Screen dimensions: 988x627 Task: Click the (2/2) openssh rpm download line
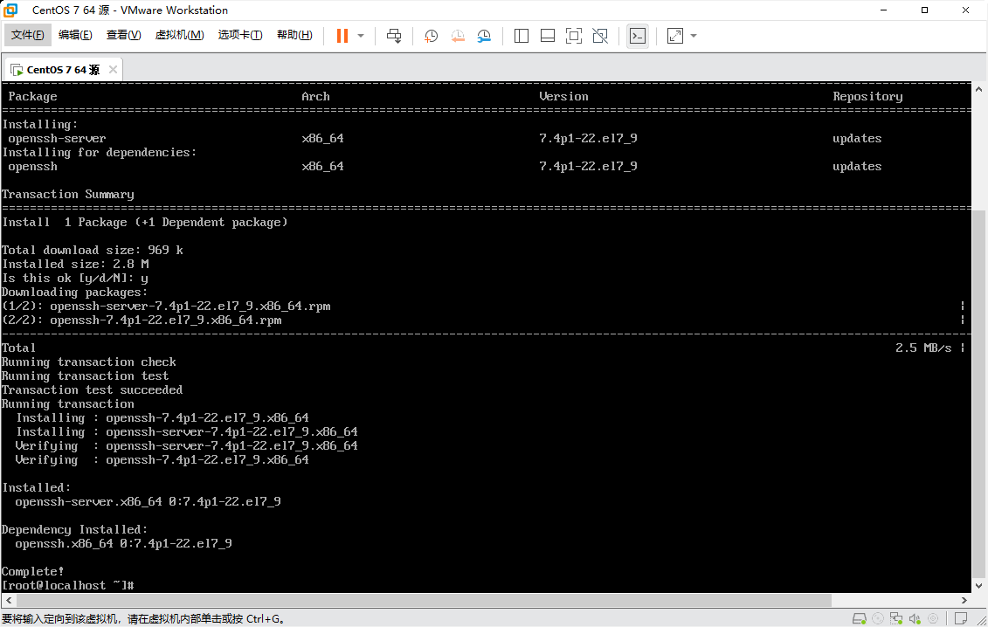coord(142,320)
